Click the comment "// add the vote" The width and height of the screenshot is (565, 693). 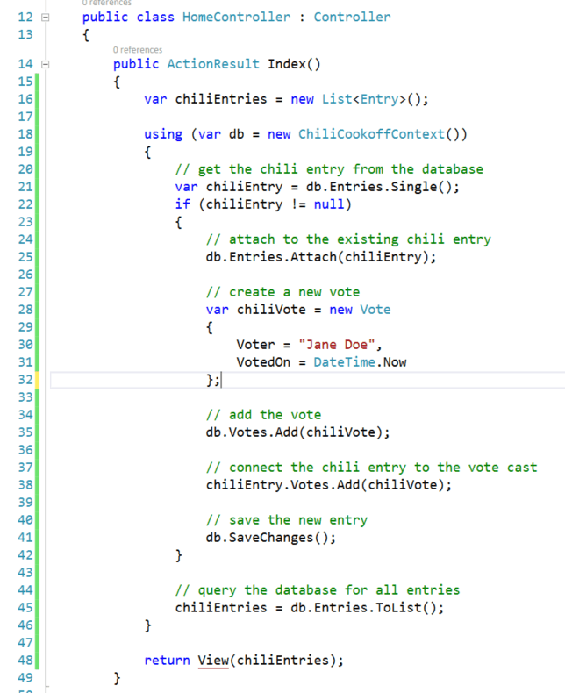263,414
